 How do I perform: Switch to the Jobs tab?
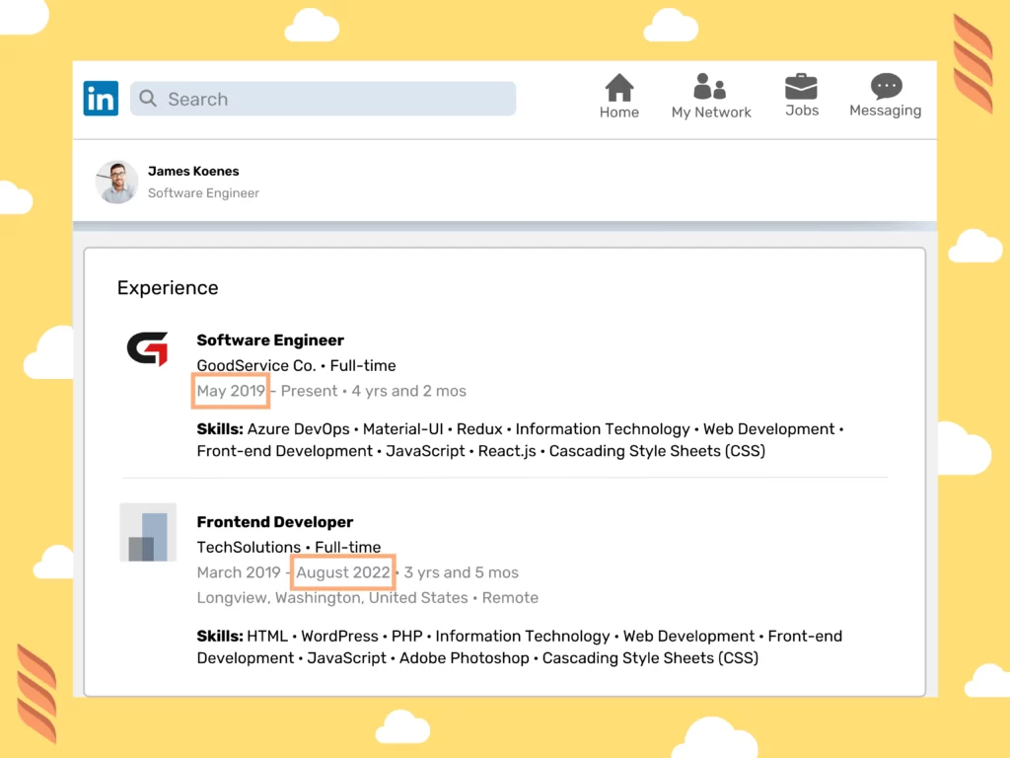tap(801, 95)
